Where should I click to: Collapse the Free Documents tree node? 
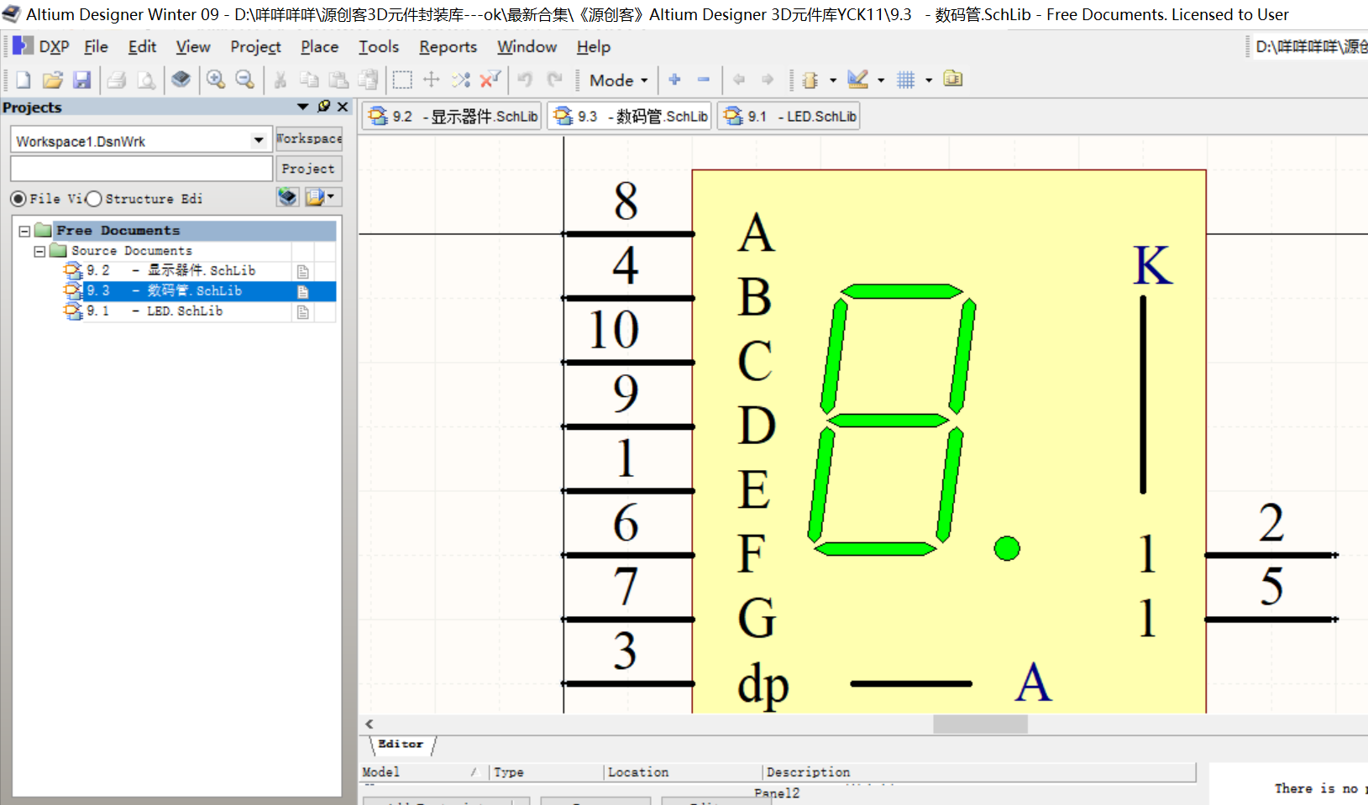(24, 231)
